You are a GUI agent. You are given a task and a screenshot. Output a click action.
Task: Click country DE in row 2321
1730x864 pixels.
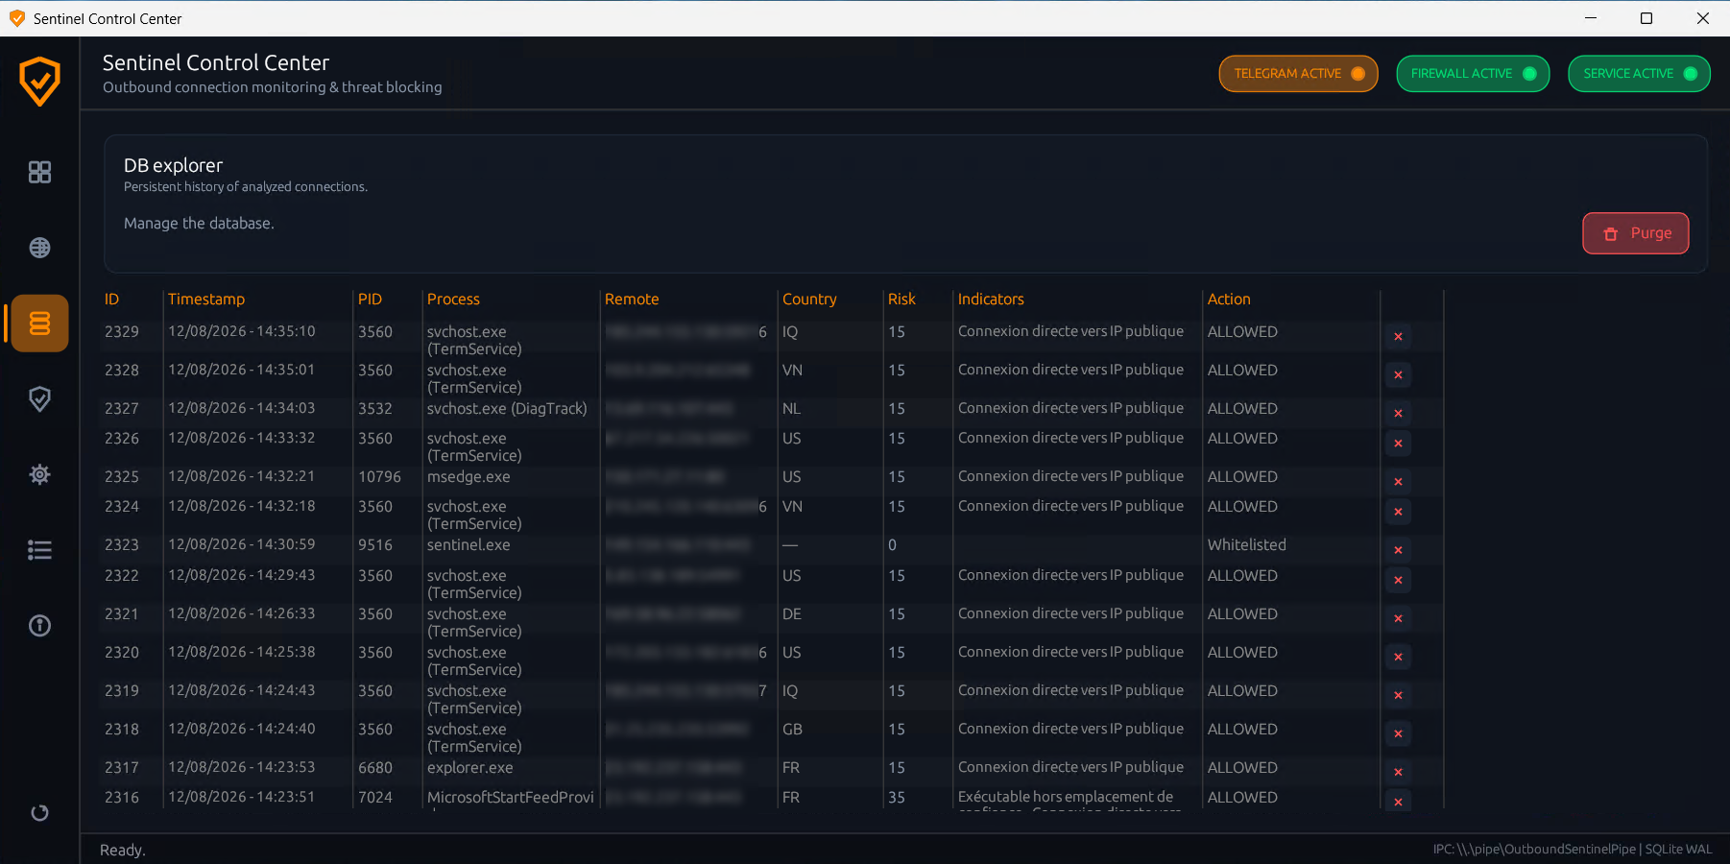pos(792,614)
